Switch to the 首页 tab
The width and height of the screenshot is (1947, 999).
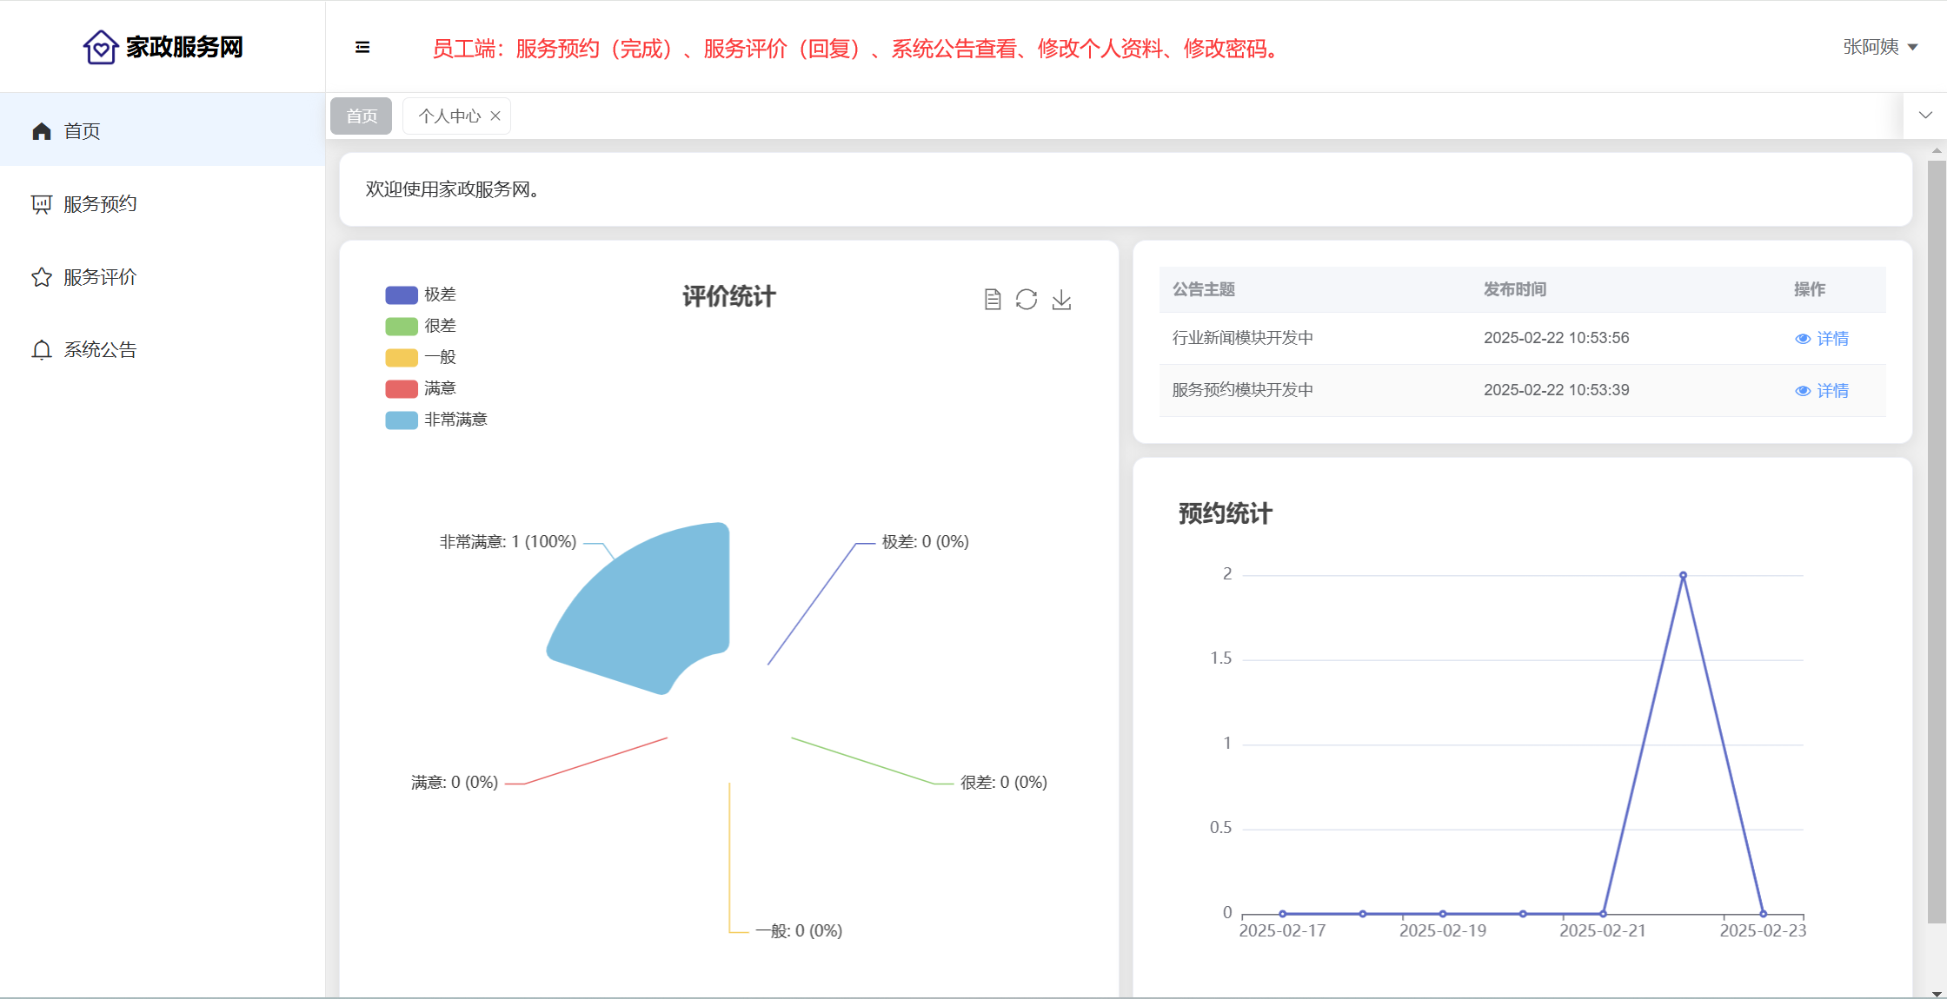point(362,116)
